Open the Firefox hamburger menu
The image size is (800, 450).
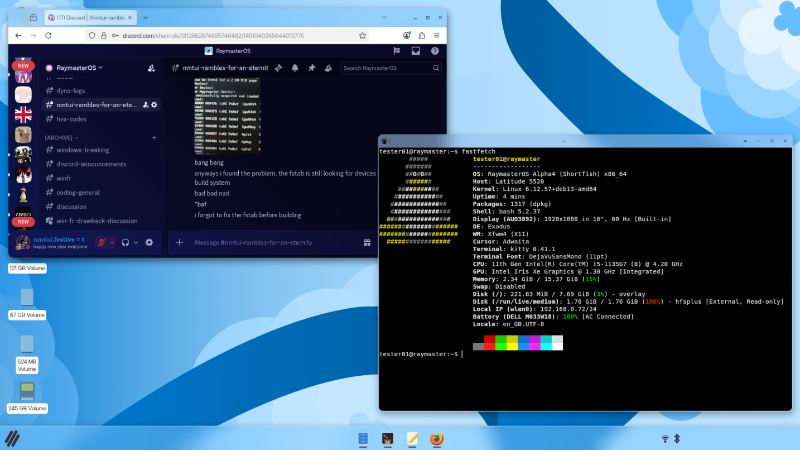click(436, 35)
